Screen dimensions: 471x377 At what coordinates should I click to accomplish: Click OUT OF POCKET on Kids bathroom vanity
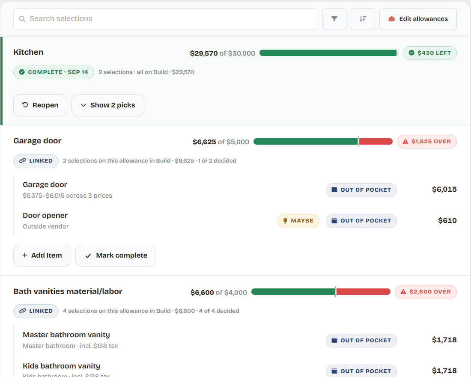[361, 371]
